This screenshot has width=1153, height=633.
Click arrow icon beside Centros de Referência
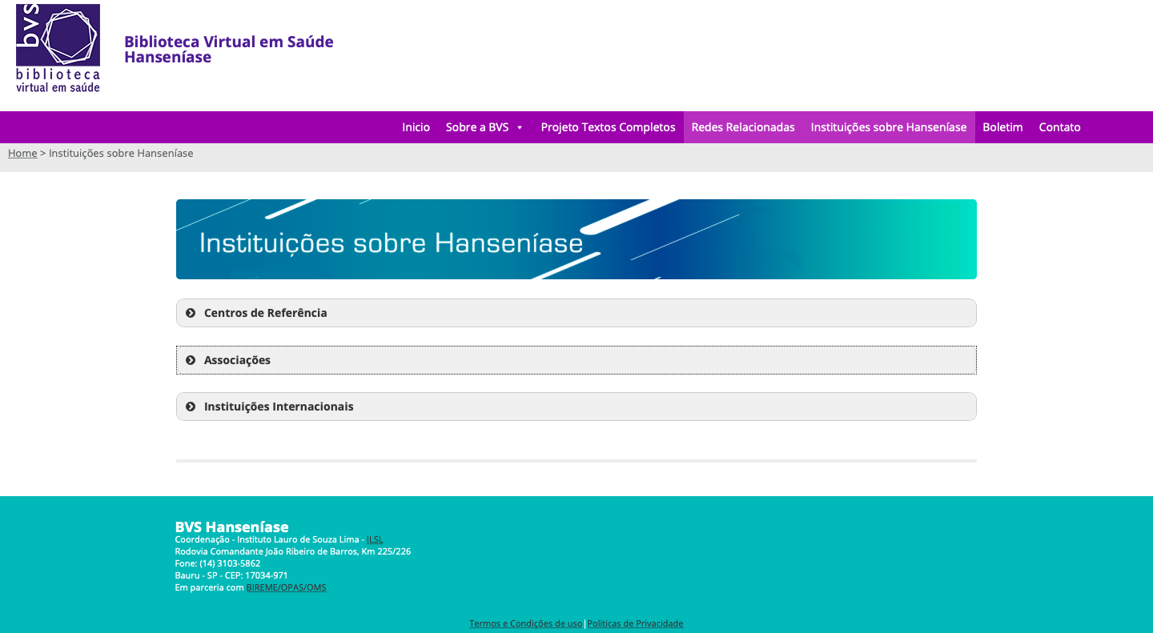point(191,313)
